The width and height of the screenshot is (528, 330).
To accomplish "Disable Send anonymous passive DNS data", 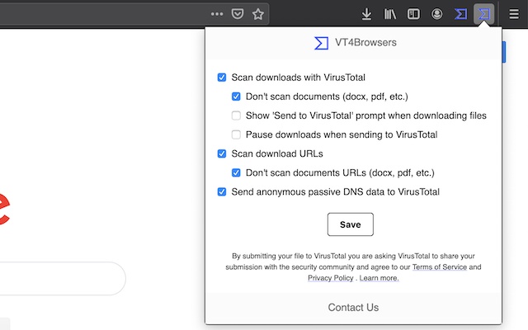I will coord(222,191).
